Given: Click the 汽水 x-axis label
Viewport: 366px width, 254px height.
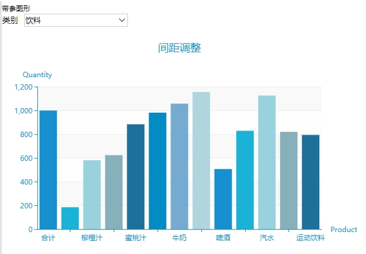Looking at the screenshot, I should [x=267, y=238].
